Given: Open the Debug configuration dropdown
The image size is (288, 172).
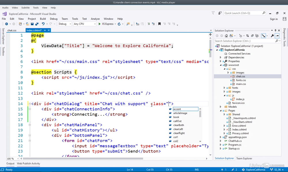Looking at the screenshot, I should [65, 24].
